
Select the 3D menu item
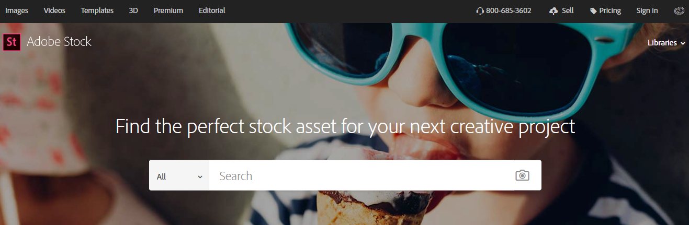(x=133, y=10)
